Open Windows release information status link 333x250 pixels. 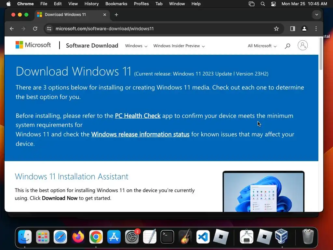140,134
